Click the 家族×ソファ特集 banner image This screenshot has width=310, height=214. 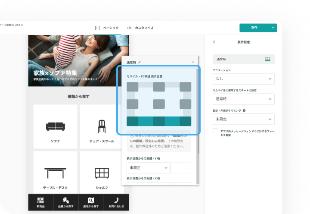(x=79, y=61)
